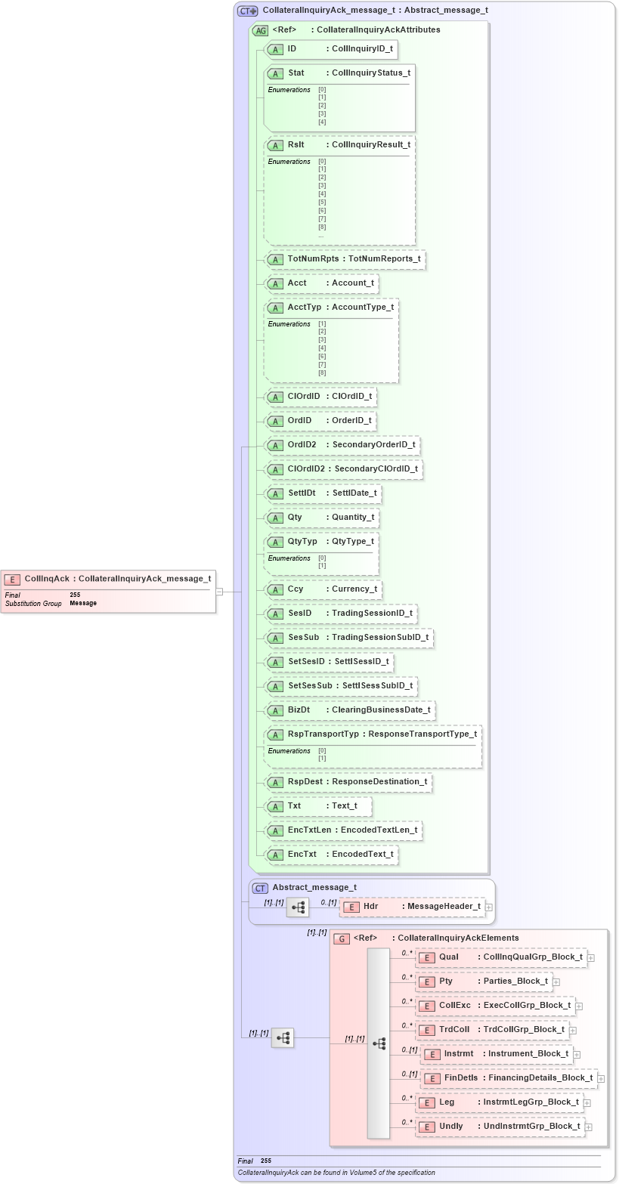The image size is (619, 1184).
Task: Select the A icon of the ID attribute
Action: tap(275, 49)
